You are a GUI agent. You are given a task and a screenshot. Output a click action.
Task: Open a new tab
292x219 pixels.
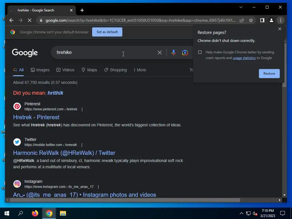(82, 10)
